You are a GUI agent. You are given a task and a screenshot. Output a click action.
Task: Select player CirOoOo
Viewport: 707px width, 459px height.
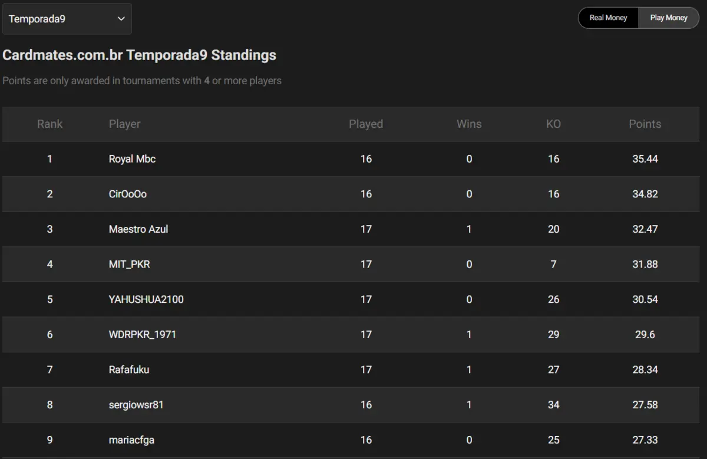click(128, 194)
